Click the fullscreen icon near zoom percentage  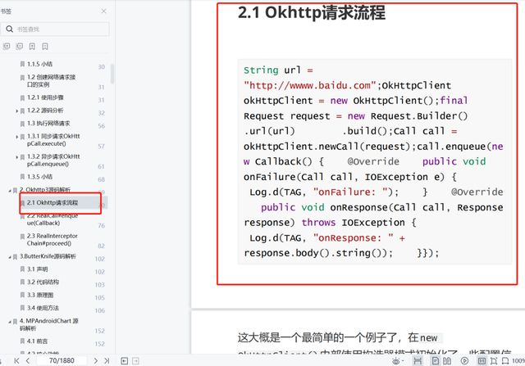505,361
